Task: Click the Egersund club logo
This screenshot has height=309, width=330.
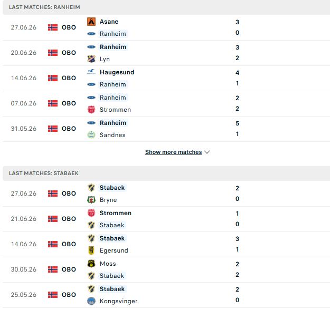Action: pos(91,250)
